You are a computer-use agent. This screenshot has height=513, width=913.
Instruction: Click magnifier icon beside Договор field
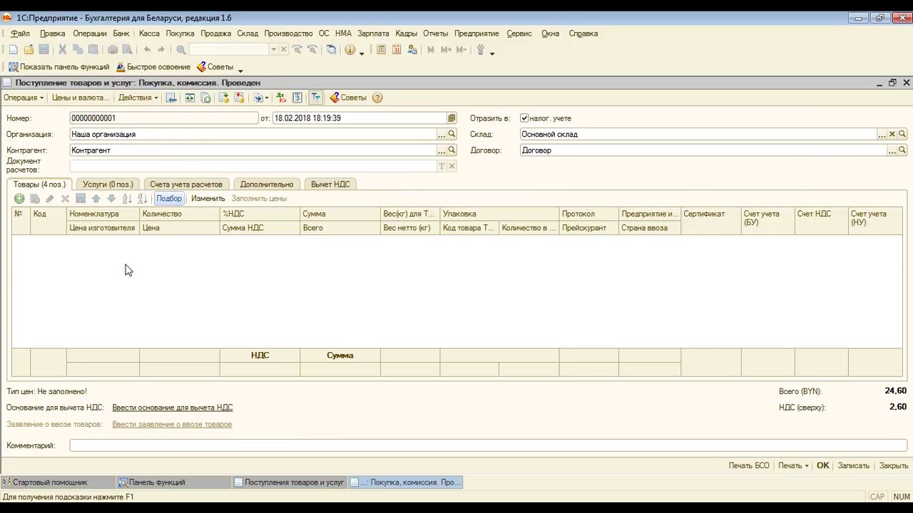[902, 150]
